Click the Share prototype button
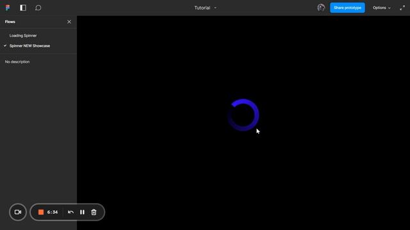The height and width of the screenshot is (230, 410). coord(347,8)
